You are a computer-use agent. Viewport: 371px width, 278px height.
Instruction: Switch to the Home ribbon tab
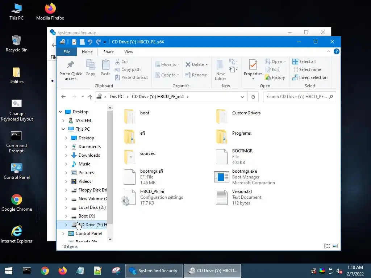point(87,52)
